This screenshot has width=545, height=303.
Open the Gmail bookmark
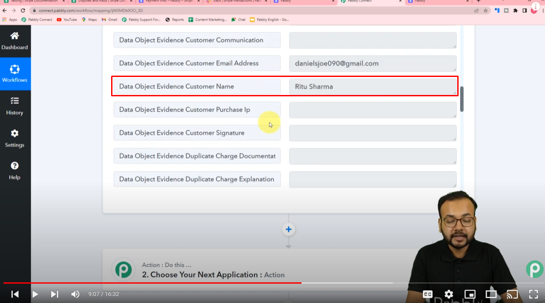pos(109,19)
